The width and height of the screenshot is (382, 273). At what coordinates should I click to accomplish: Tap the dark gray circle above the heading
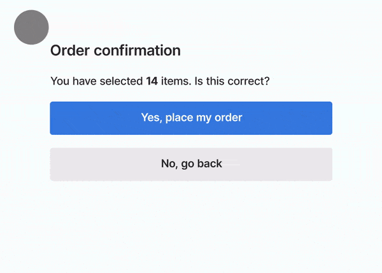(x=31, y=27)
